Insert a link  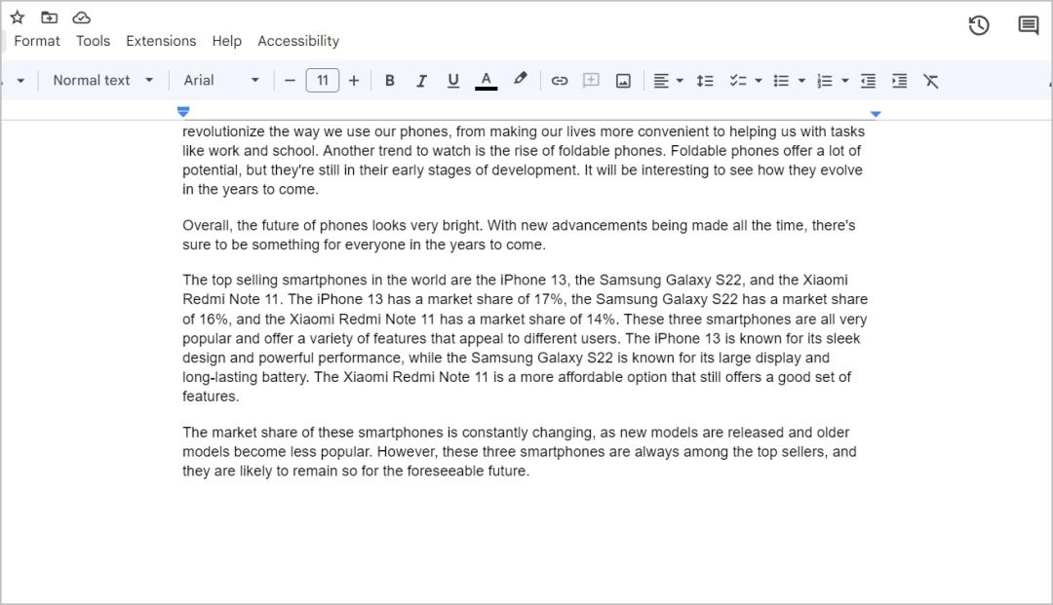(560, 81)
